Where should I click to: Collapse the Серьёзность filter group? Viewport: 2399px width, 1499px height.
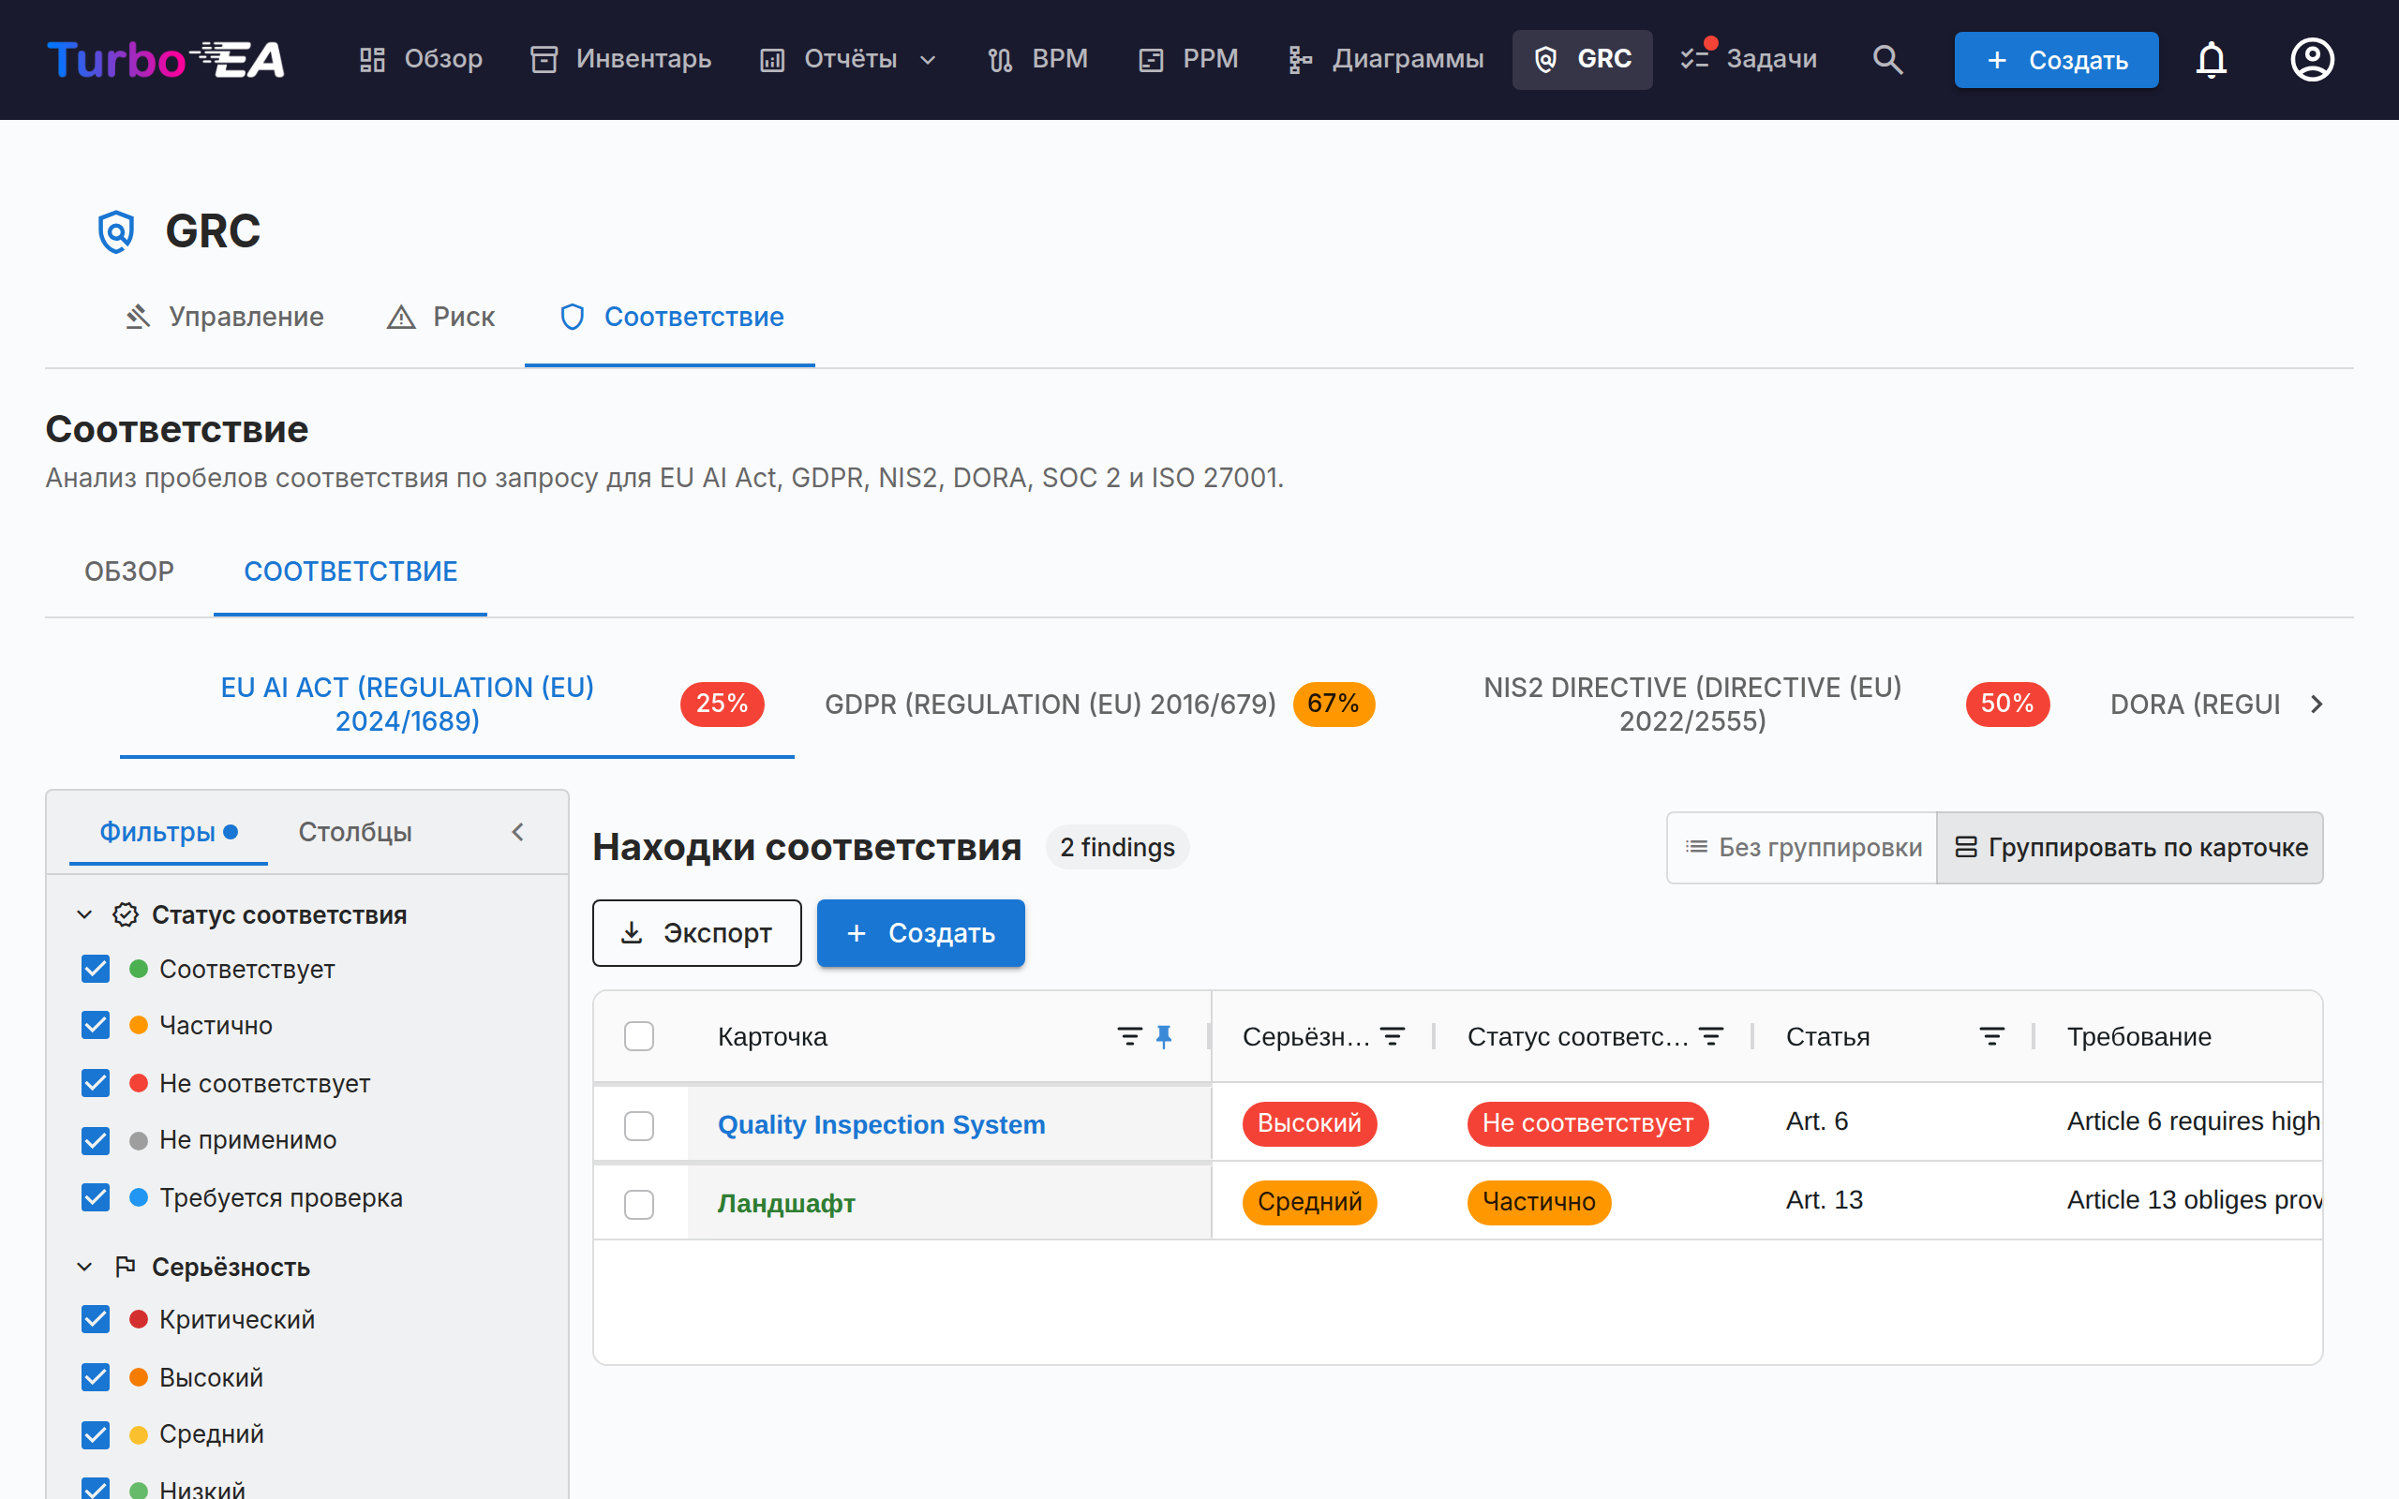84,1266
